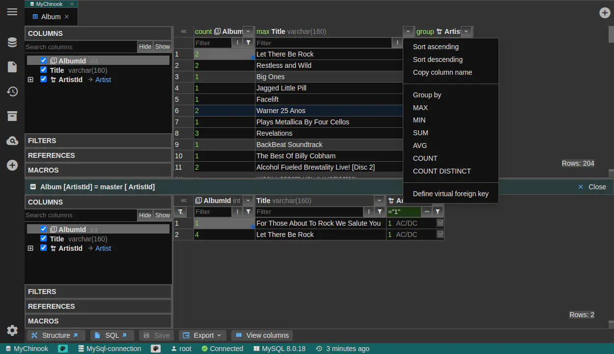
Task: Open ArtistId lookup icon in row 1
Action: click(x=440, y=223)
